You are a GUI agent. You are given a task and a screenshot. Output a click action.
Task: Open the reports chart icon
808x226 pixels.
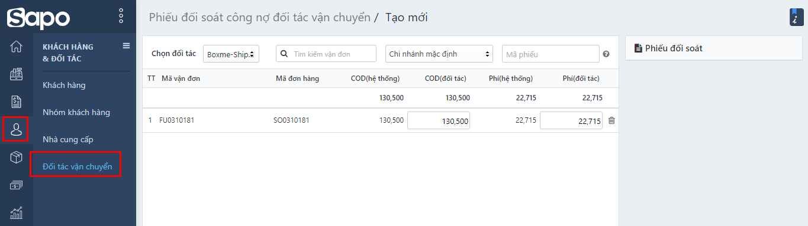tap(17, 212)
